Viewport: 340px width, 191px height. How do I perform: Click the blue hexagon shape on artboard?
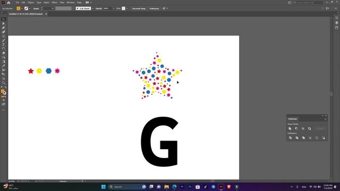[48, 71]
